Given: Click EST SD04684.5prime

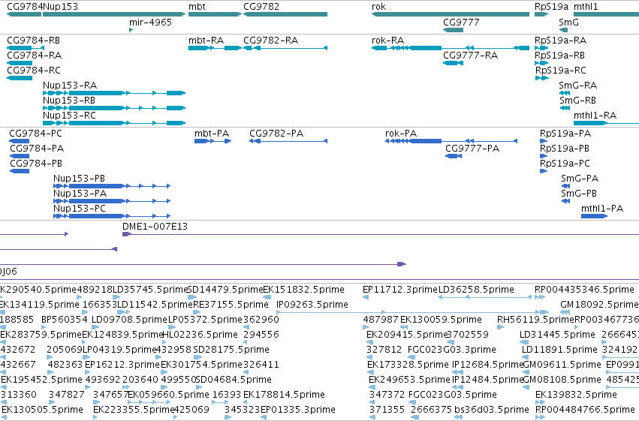Looking at the screenshot, I should (x=199, y=387).
